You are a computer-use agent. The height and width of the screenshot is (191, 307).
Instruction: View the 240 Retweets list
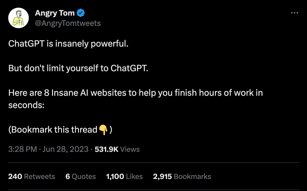tap(31, 176)
